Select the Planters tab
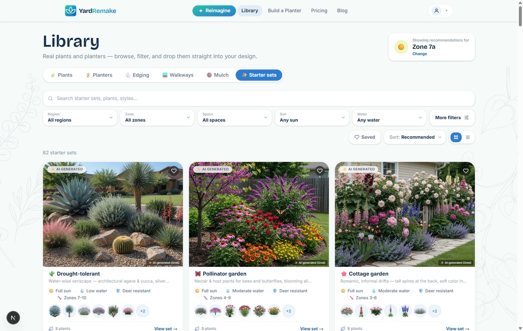 pyautogui.click(x=99, y=75)
